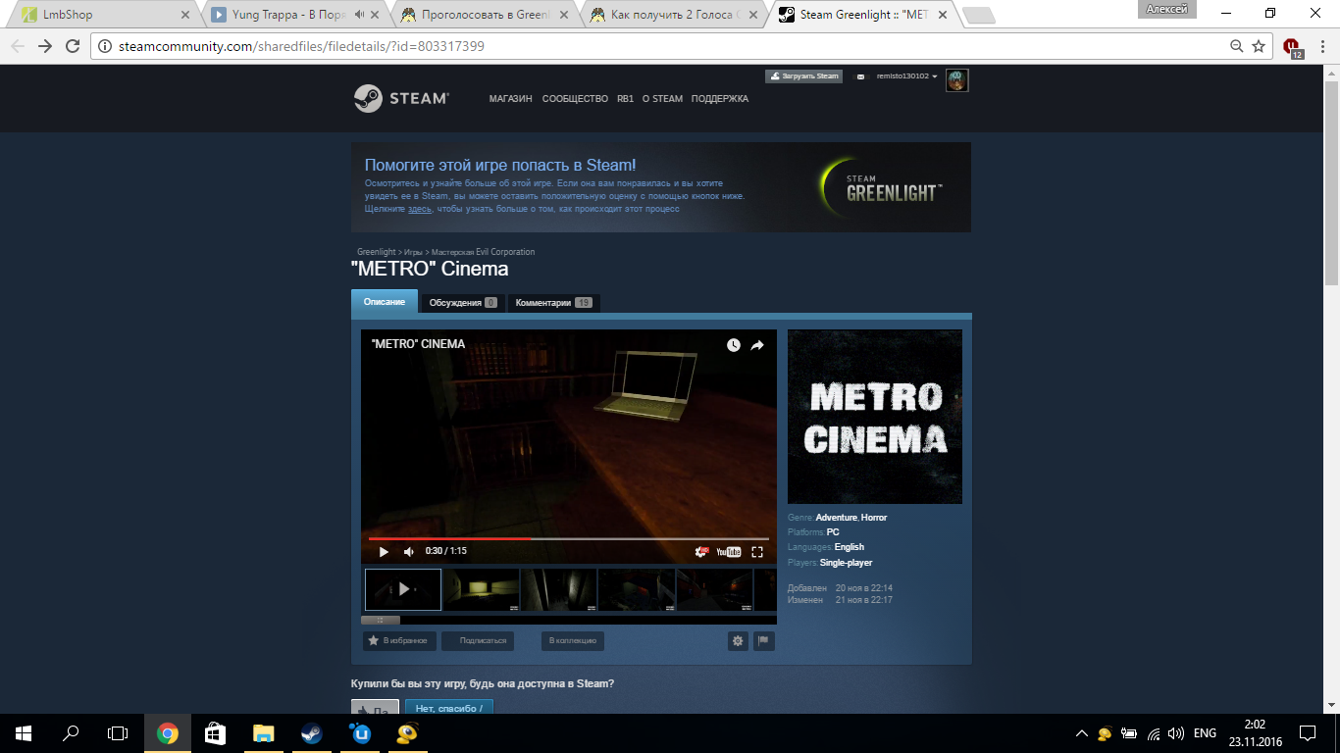The width and height of the screenshot is (1340, 753).
Task: Launch Steam from the taskbar
Action: [311, 733]
